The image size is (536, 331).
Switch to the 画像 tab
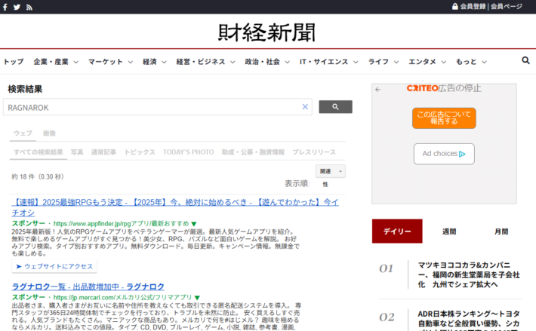[x=49, y=133]
